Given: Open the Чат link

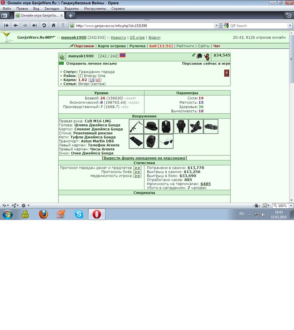Looking at the screenshot, I should [216, 46].
